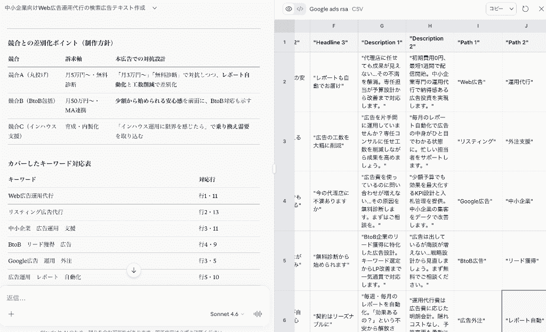
Task: Click the コピー button
Action: tap(496, 9)
